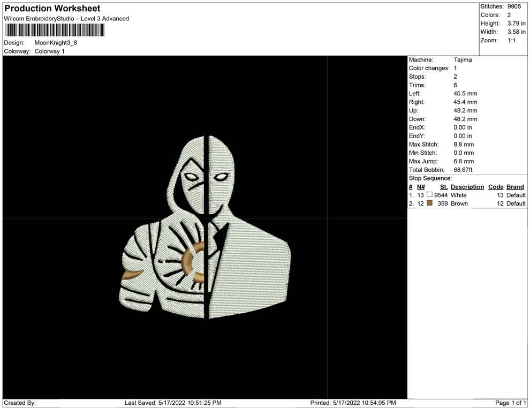Screen dimensions: 530x408
Task: Click the Max Stitch value 8.8 mm
Action: tap(464, 145)
